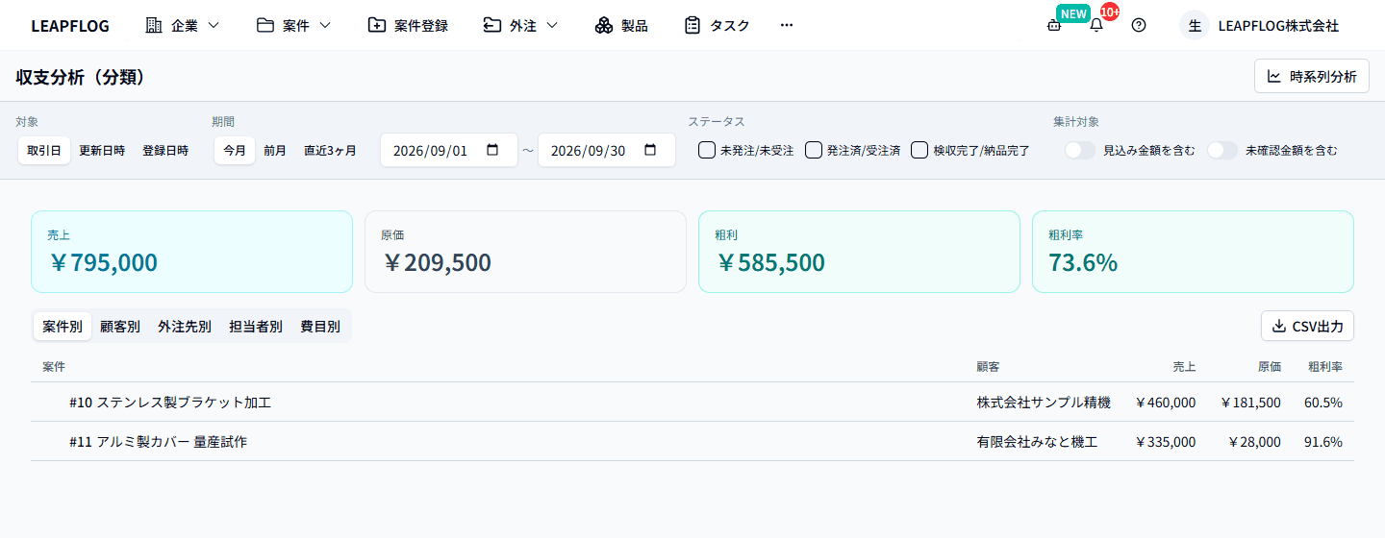Screen dimensions: 1385x538
Task: Switch to the 顧客別 tab
Action: pyautogui.click(x=120, y=326)
